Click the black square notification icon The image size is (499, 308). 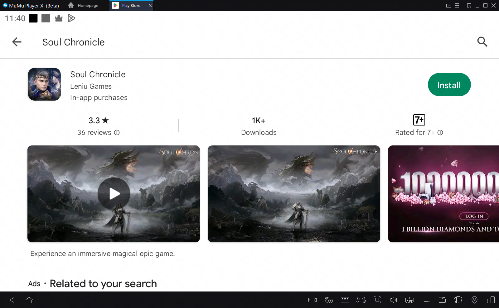pyautogui.click(x=33, y=18)
